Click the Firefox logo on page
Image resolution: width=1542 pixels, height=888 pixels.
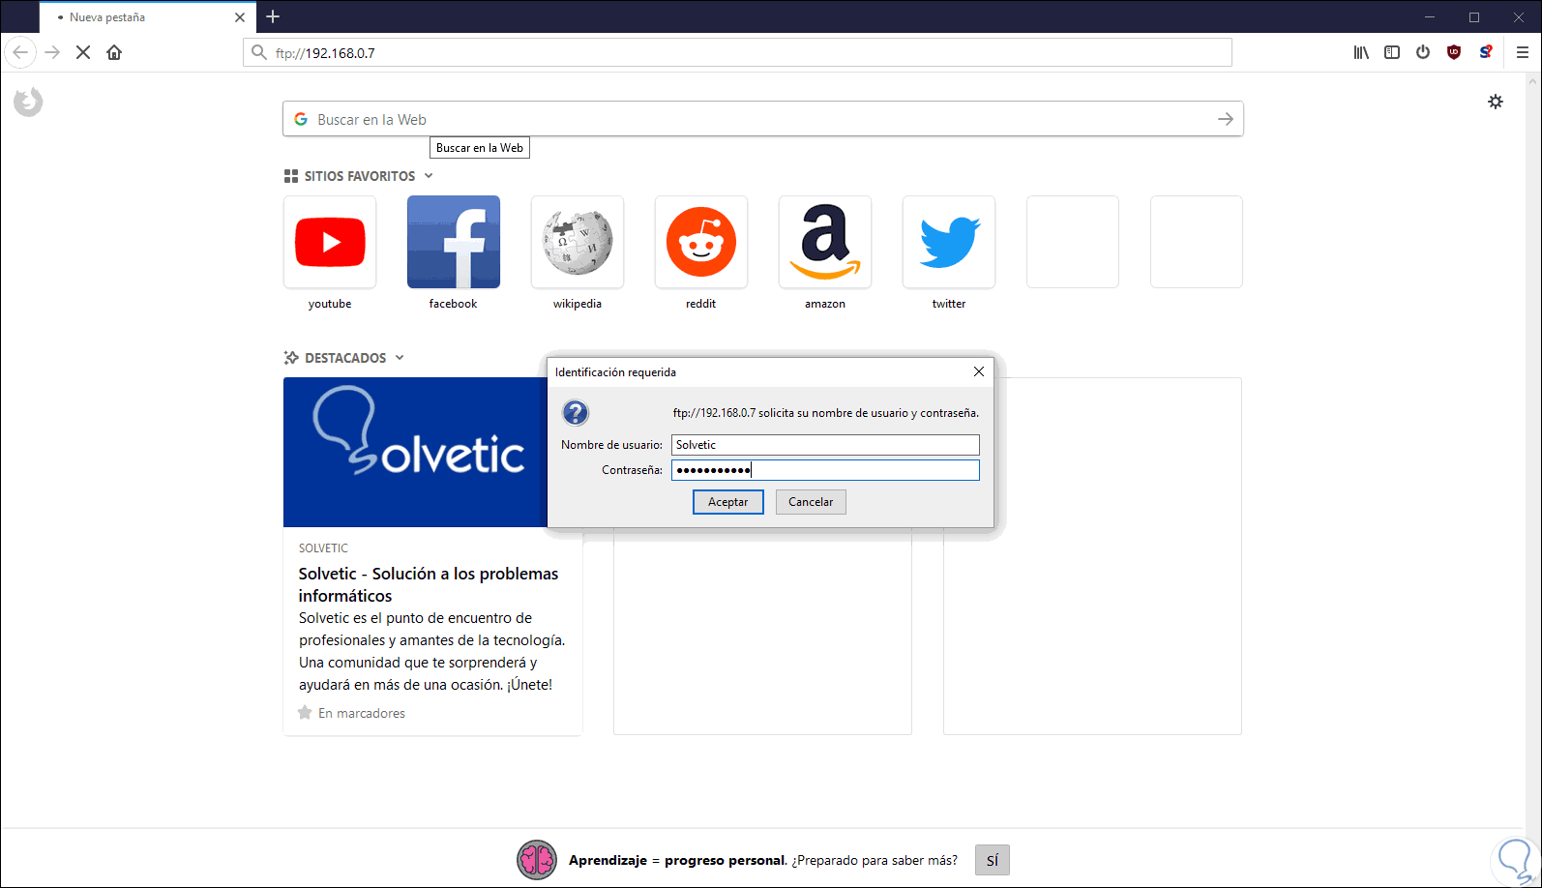[x=28, y=102]
